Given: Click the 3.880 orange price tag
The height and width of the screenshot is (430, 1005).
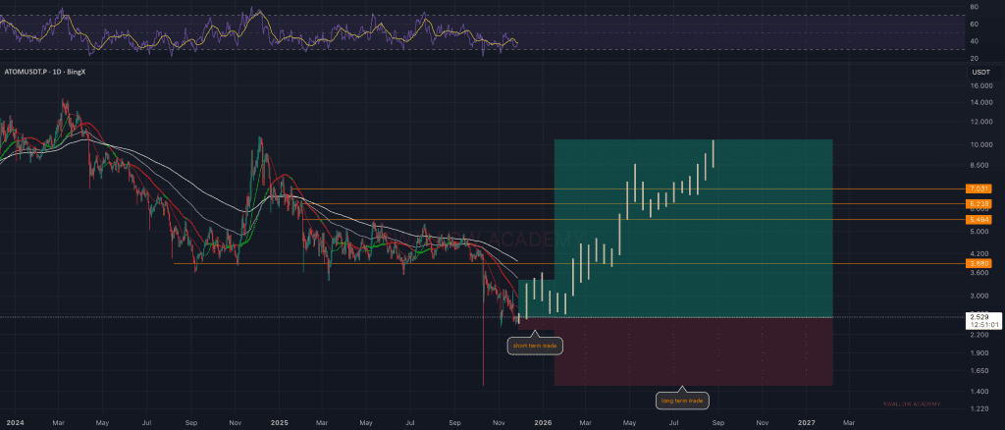Looking at the screenshot, I should (979, 263).
